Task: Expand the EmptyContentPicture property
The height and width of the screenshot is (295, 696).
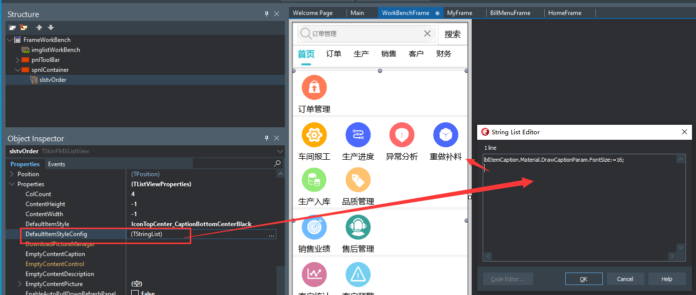Action: 20,284
